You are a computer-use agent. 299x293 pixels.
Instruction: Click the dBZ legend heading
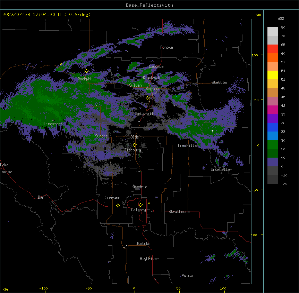click(281, 19)
